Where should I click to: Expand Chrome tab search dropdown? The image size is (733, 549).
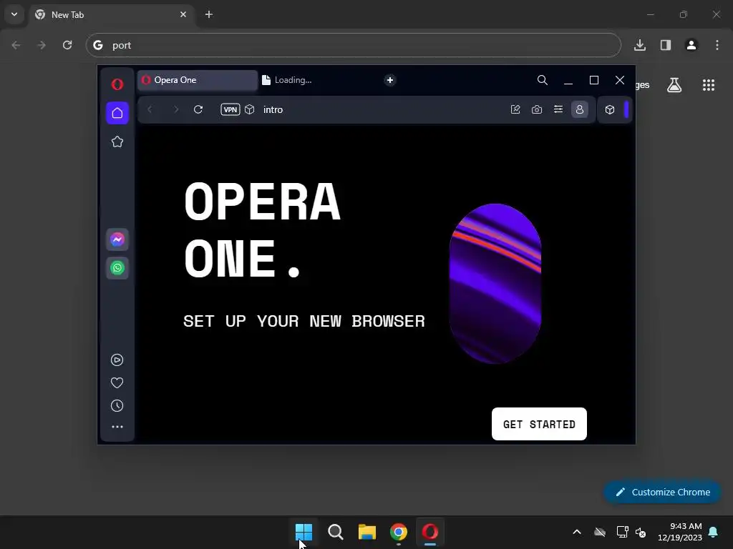14,14
